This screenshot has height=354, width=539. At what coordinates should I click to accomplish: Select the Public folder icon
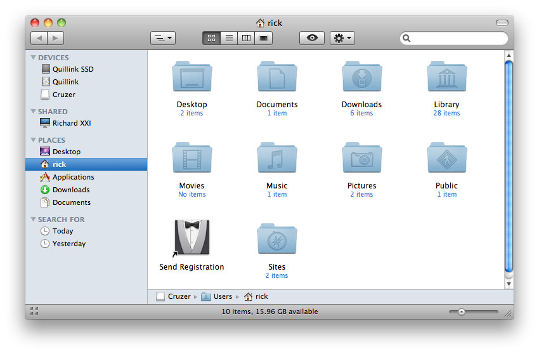click(x=446, y=157)
